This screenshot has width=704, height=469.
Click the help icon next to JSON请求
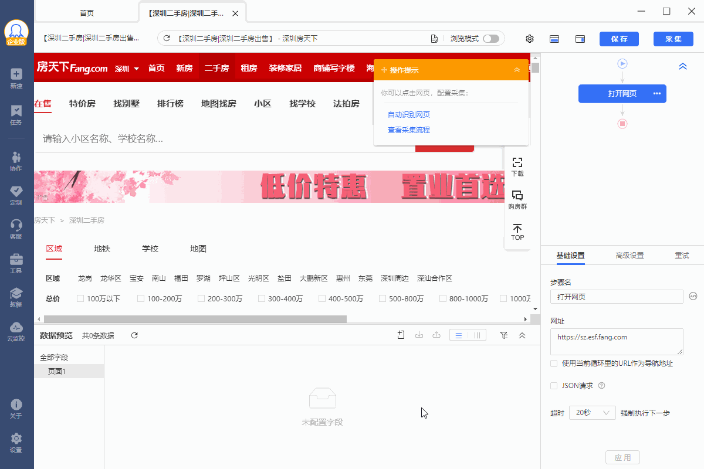601,386
